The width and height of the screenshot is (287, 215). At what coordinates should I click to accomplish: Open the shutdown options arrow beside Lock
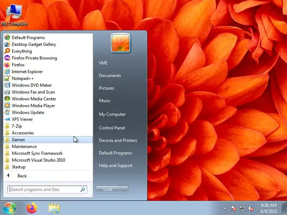(x=124, y=190)
